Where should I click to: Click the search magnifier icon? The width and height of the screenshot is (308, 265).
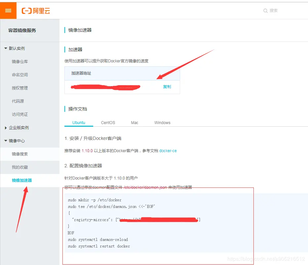point(265,11)
